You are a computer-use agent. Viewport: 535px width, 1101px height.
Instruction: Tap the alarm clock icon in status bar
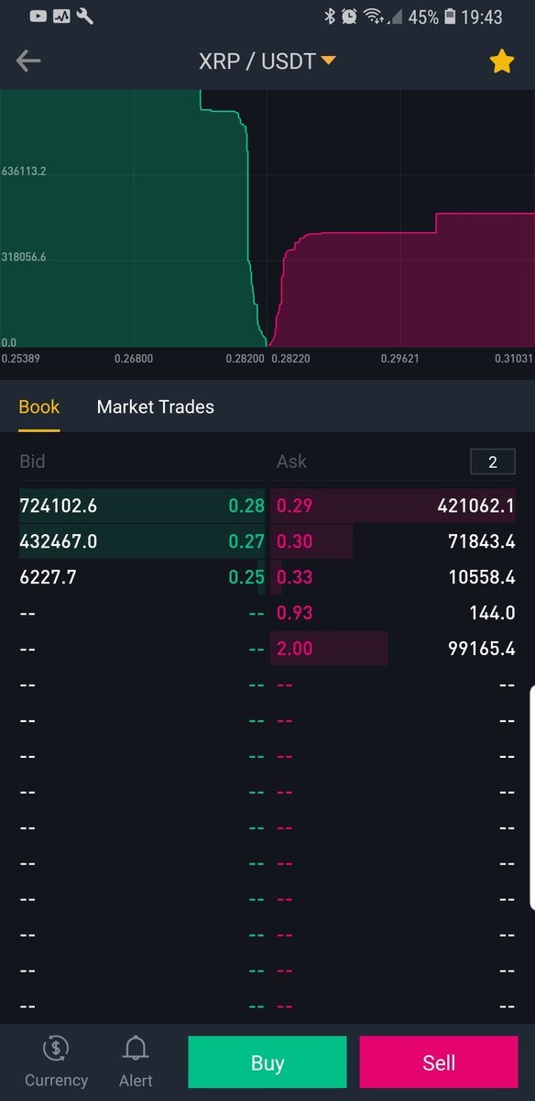[x=349, y=17]
